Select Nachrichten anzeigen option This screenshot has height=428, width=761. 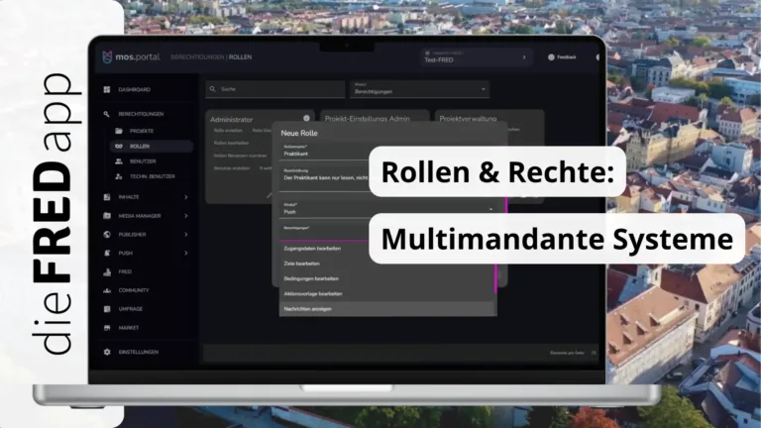click(387, 309)
